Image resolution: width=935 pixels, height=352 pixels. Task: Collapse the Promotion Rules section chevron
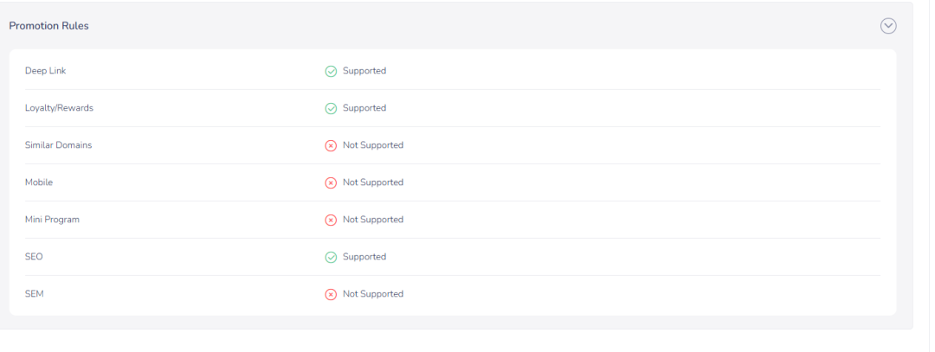[x=888, y=26]
